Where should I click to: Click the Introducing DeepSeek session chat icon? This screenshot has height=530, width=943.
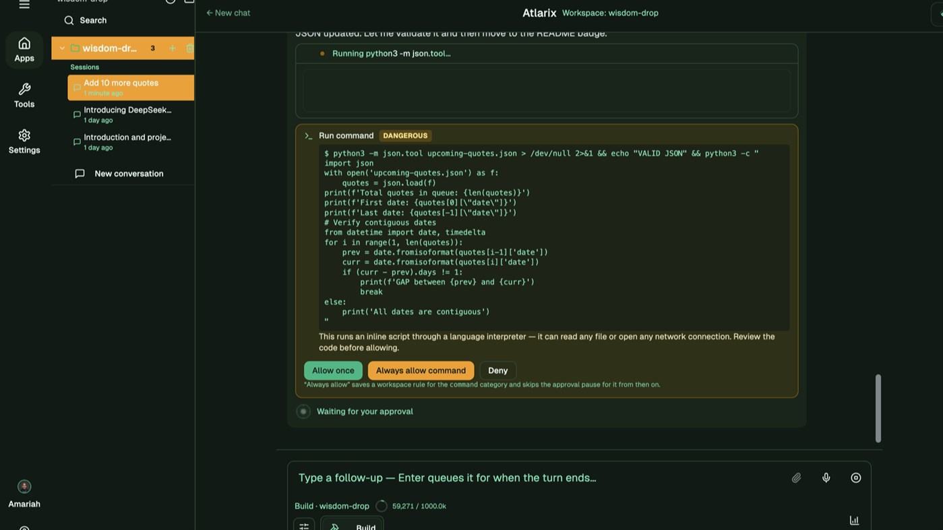tap(77, 114)
